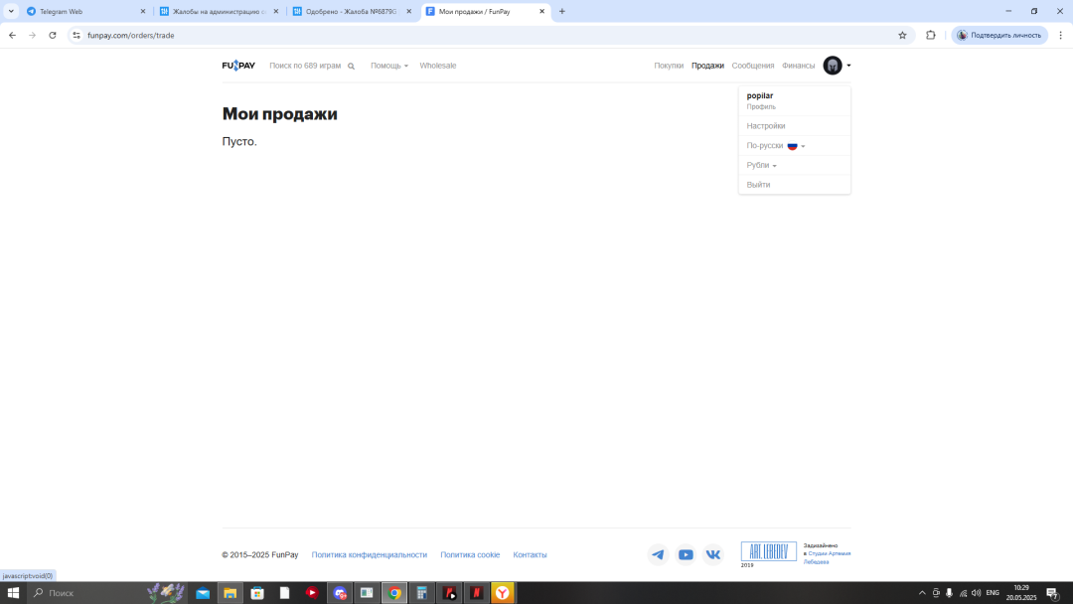Viewport: 1073px width, 604px height.
Task: View site information icon in address bar
Action: pos(77,35)
